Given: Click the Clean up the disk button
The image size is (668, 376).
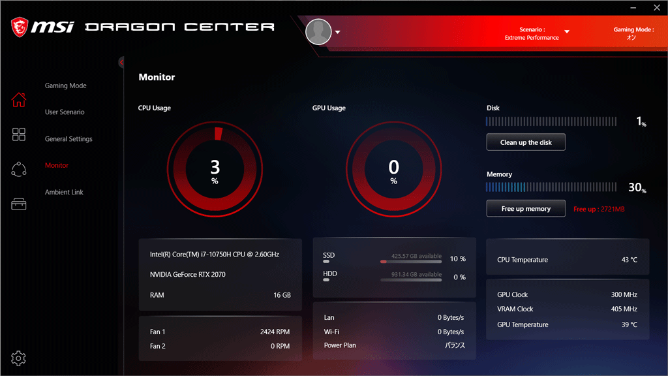Looking at the screenshot, I should click(x=526, y=142).
